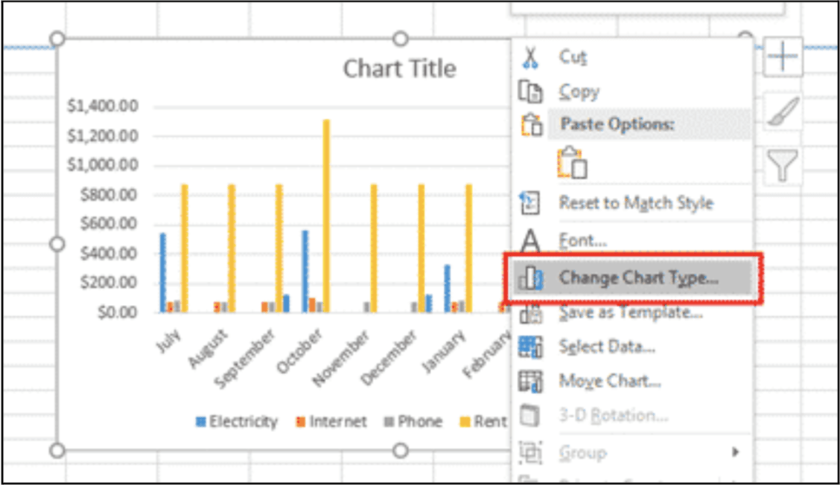The width and height of the screenshot is (840, 485).
Task: Click the Font letter A icon
Action: click(x=530, y=240)
